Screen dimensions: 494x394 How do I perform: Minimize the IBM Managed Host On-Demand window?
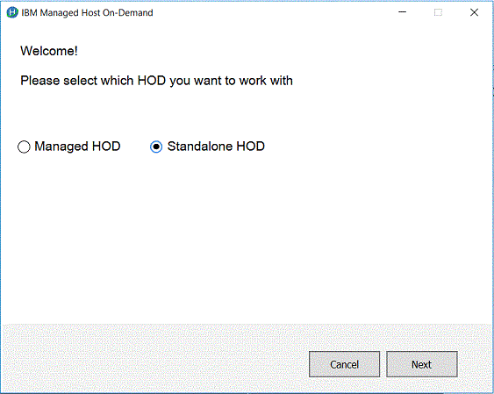[x=403, y=12]
